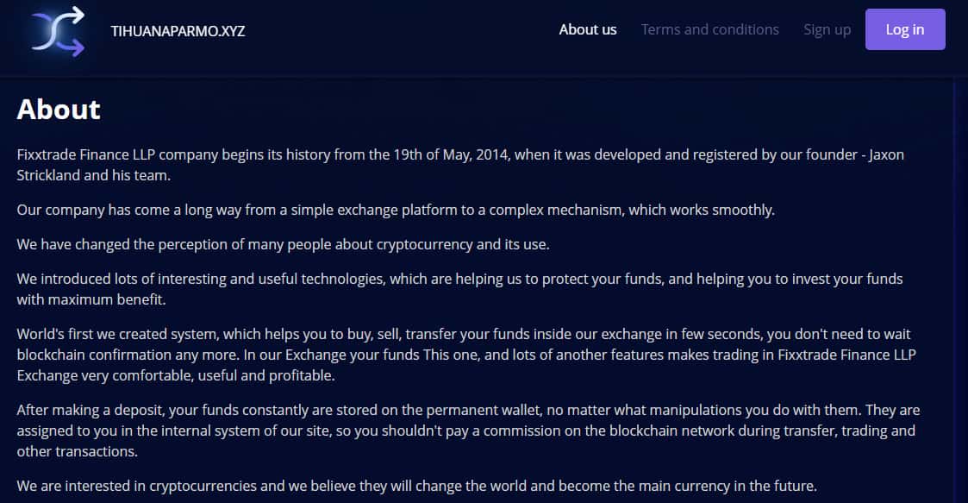968x503 pixels.
Task: Click the About heading
Action: pos(59,110)
